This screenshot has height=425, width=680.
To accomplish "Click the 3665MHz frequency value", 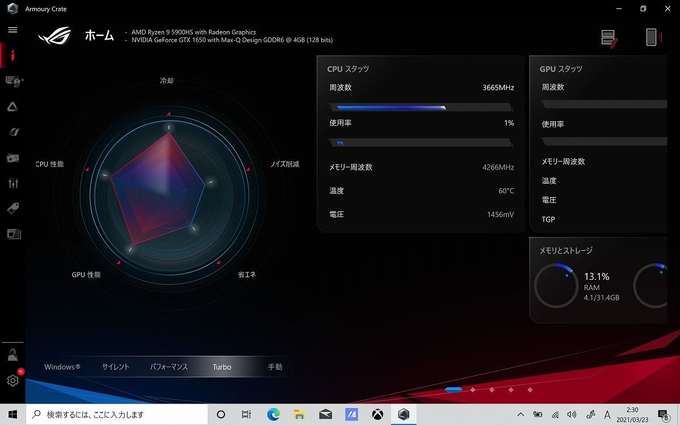I will [x=498, y=87].
